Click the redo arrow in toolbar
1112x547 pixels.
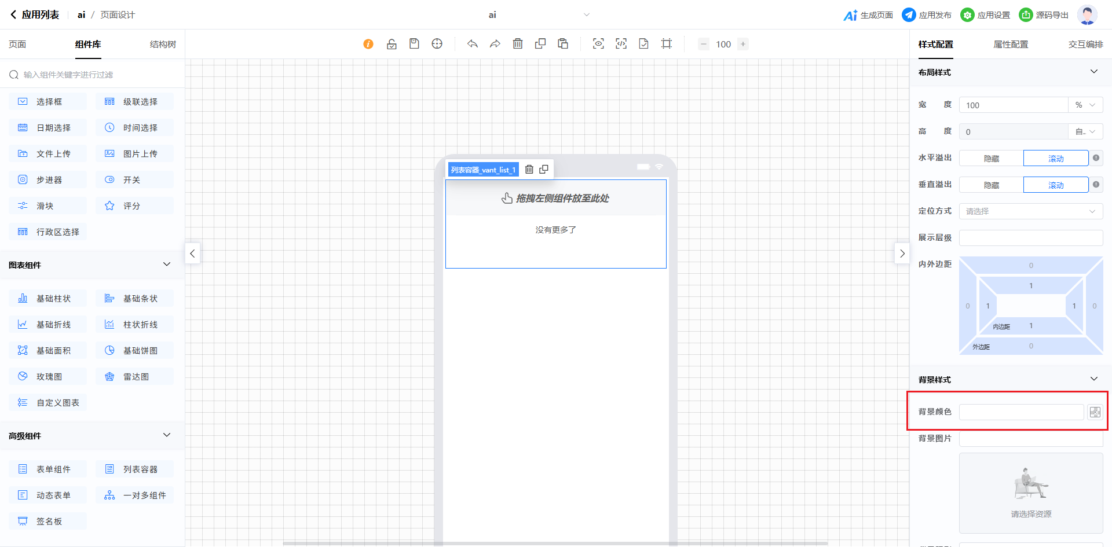[495, 44]
